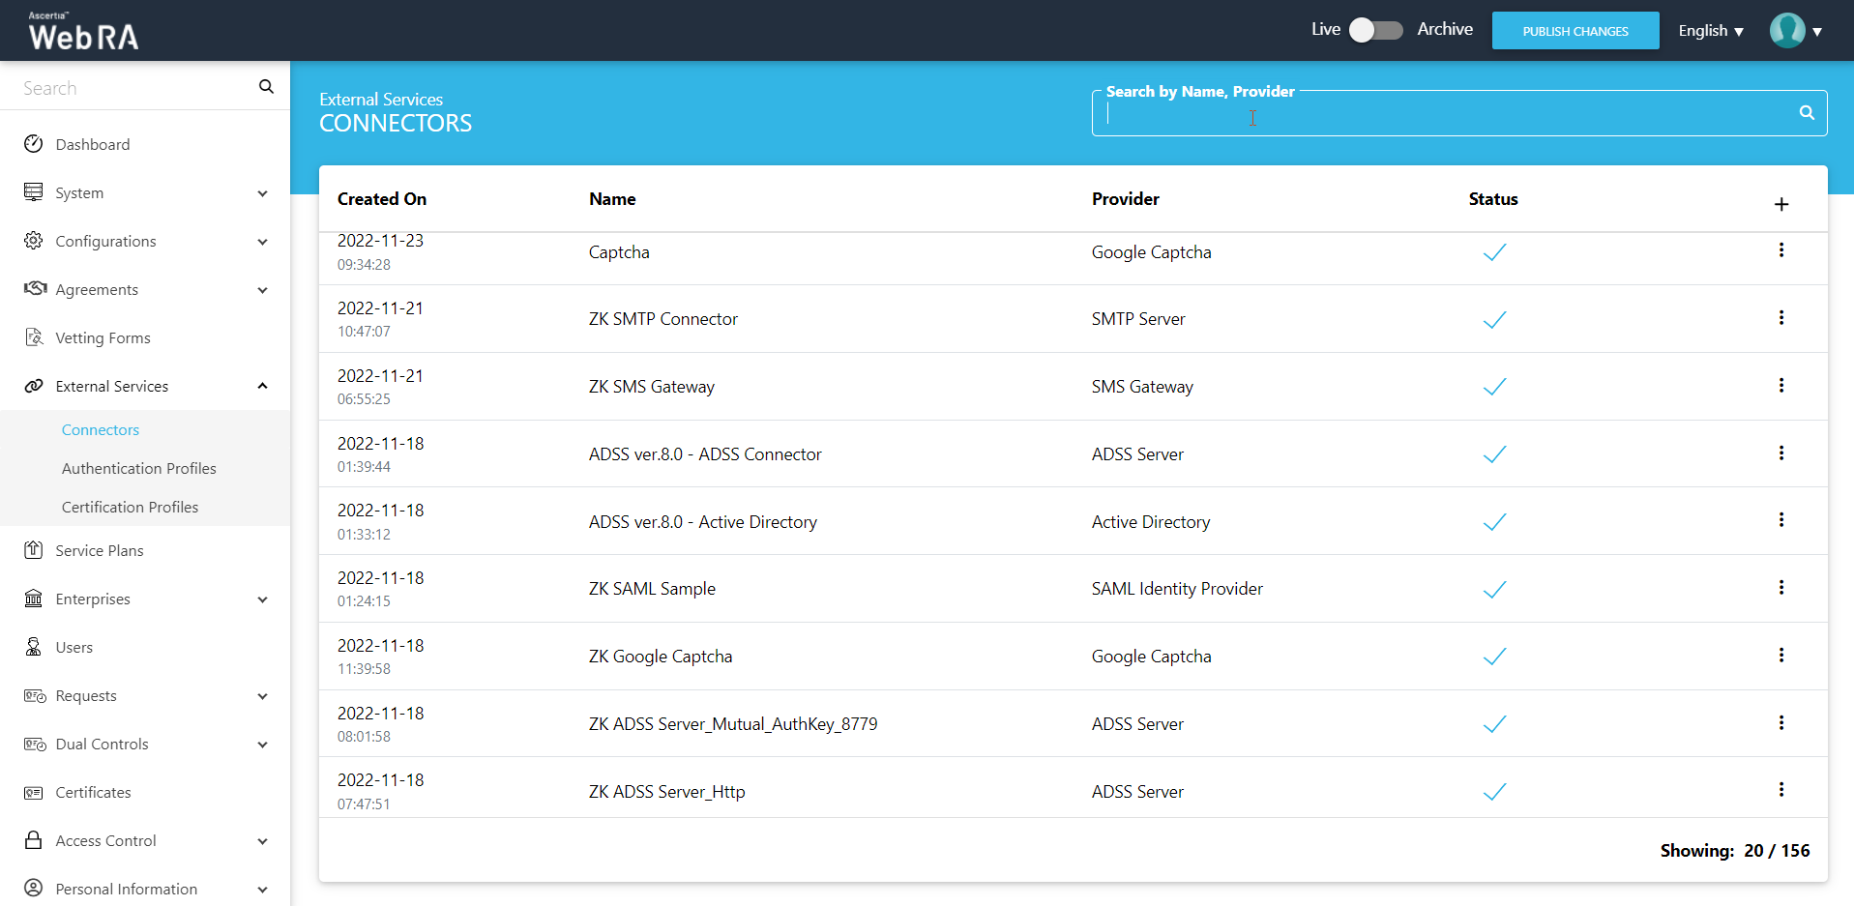Image resolution: width=1854 pixels, height=906 pixels.
Task: Expand the System menu chevron
Action: [262, 193]
